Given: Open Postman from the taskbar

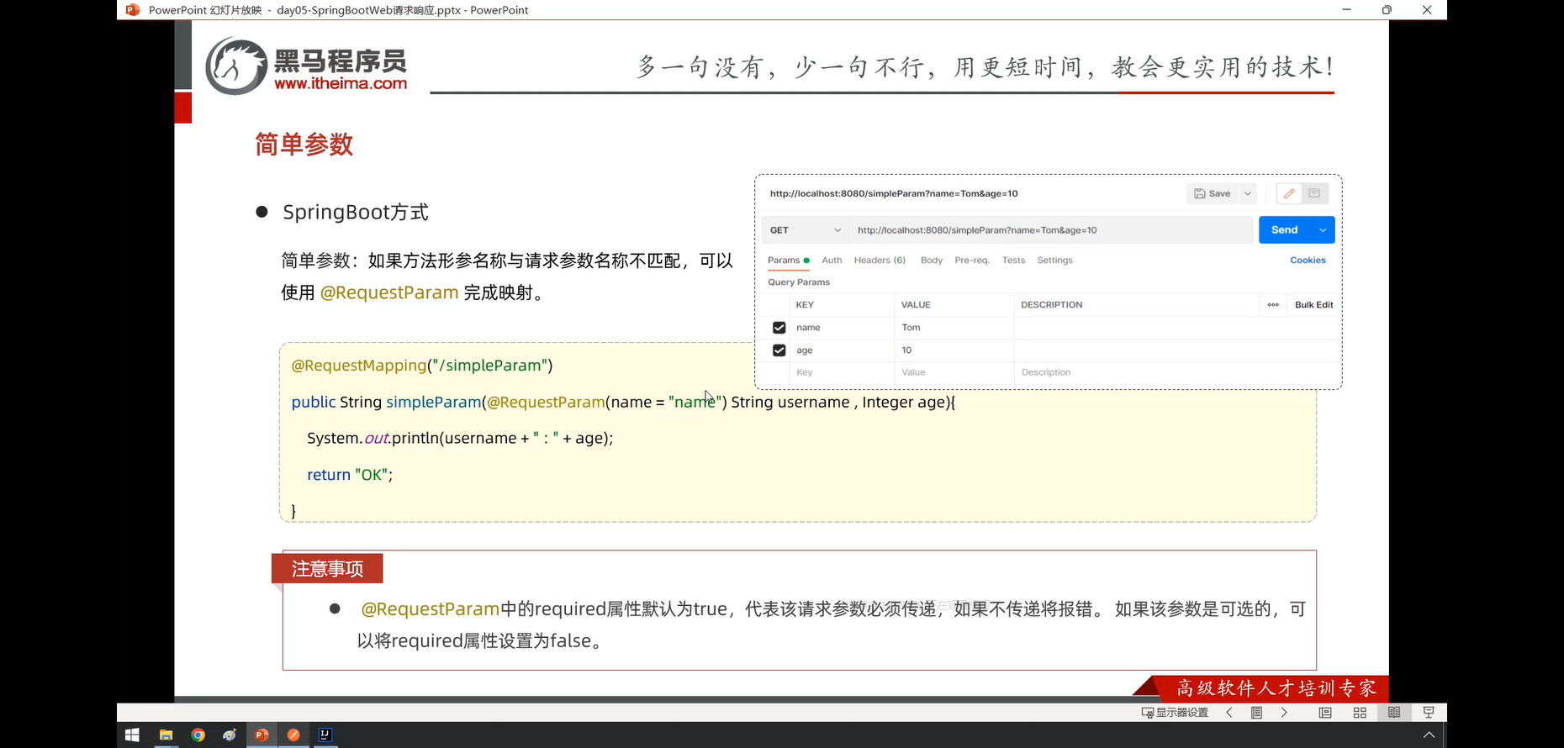Looking at the screenshot, I should tap(293, 735).
